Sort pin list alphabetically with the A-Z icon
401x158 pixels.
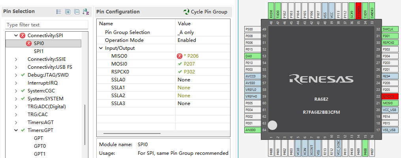coord(86,11)
